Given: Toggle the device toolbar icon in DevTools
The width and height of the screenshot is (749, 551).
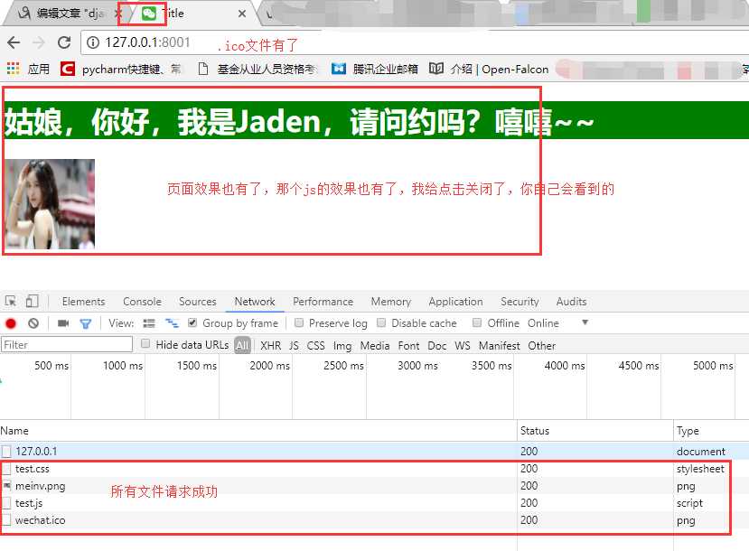Looking at the screenshot, I should pyautogui.click(x=32, y=302).
